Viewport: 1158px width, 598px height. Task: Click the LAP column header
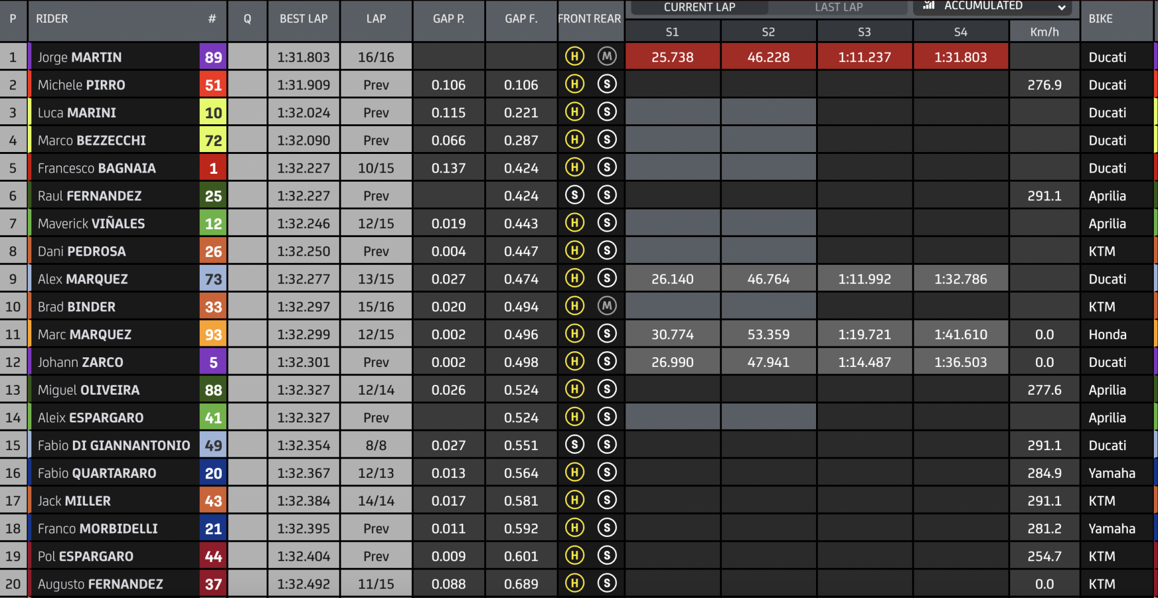coord(376,19)
